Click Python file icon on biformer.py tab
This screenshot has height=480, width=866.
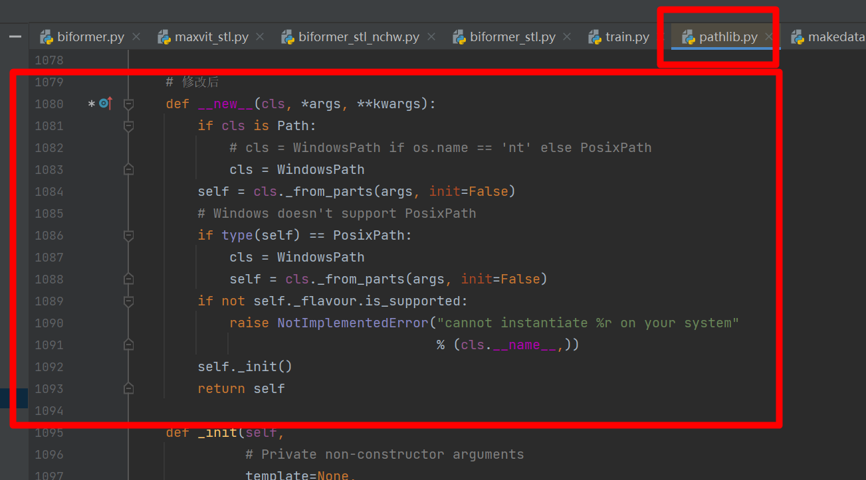[x=46, y=37]
